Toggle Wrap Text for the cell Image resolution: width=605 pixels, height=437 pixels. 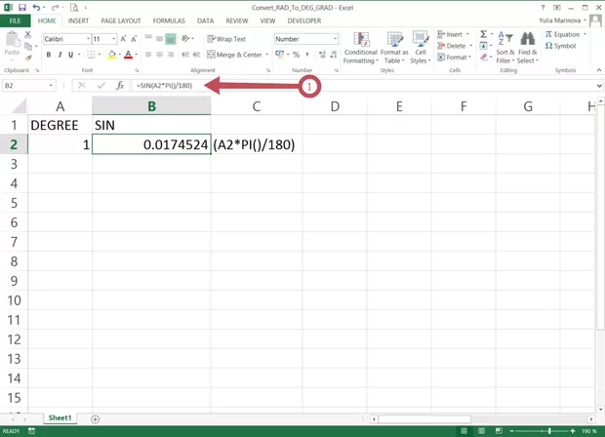point(226,39)
